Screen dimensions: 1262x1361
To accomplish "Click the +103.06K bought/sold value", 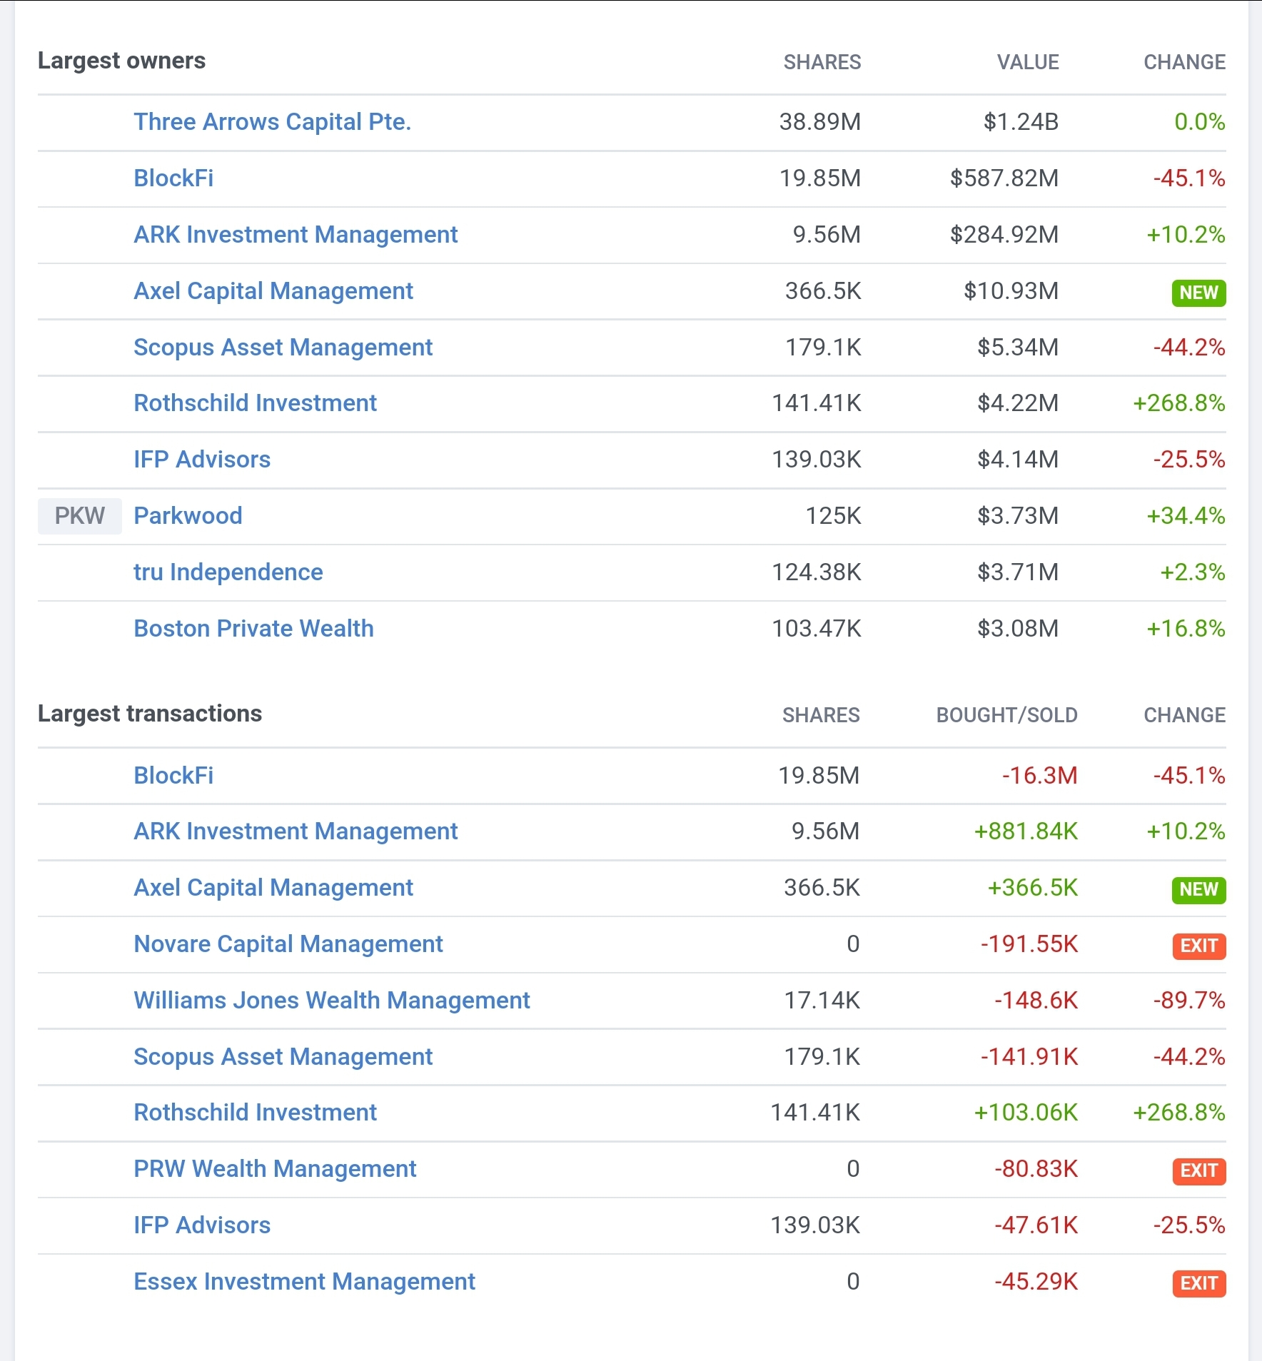I will (x=1026, y=1113).
